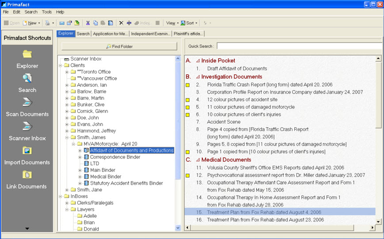
Task: Click yellow marker beside 12 colour pictures
Action: 188,100
